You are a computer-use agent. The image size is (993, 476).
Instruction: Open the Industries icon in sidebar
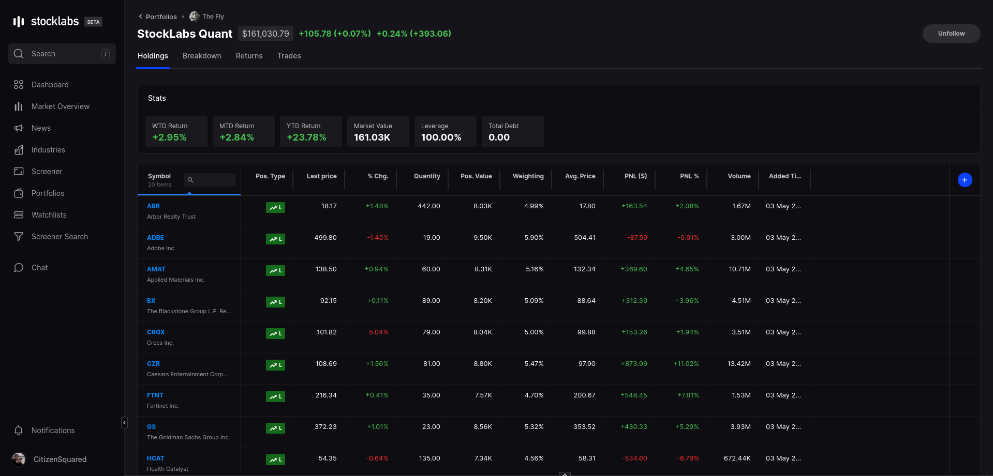[x=19, y=150]
